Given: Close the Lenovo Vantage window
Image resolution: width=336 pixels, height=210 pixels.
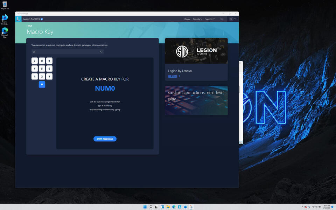Looking at the screenshot, I should point(236,14).
